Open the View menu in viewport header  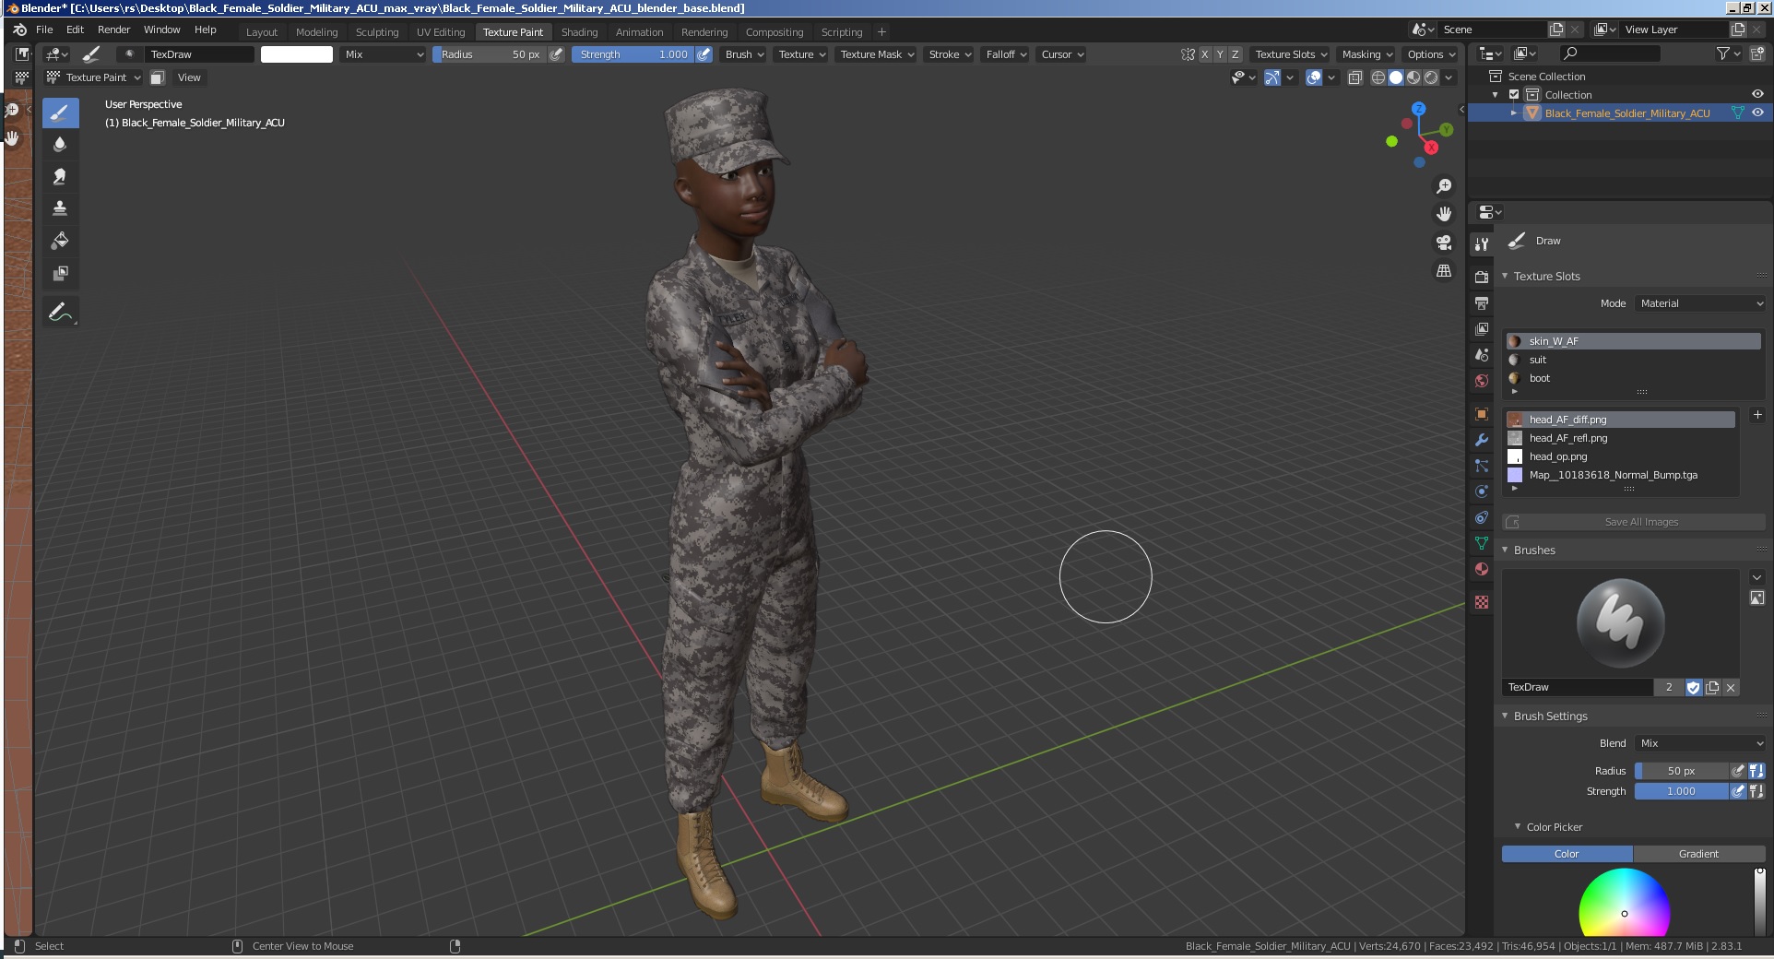189,77
